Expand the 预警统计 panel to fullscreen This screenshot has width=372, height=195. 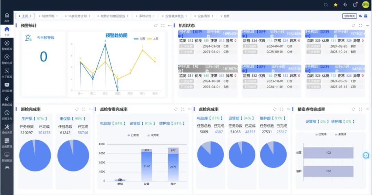(x=163, y=25)
